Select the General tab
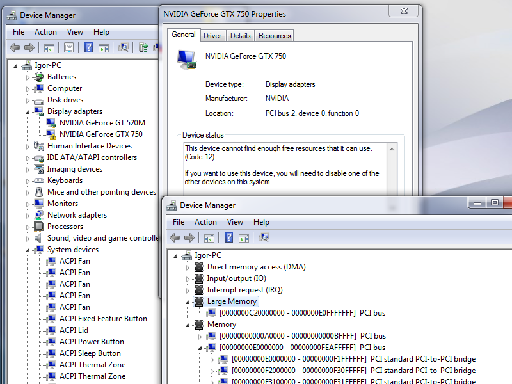The image size is (512, 384). pos(184,35)
